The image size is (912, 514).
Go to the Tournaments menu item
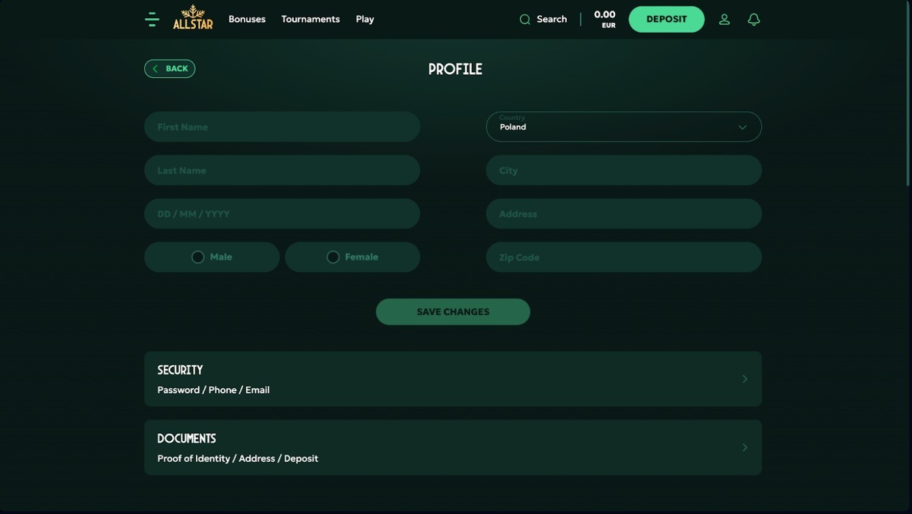point(310,19)
